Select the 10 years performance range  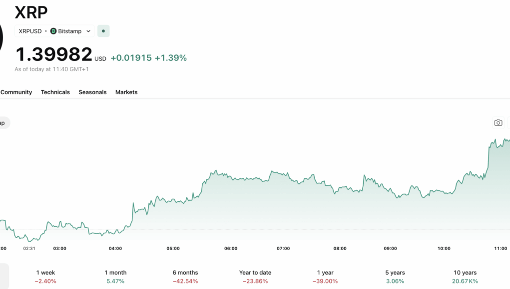click(465, 277)
